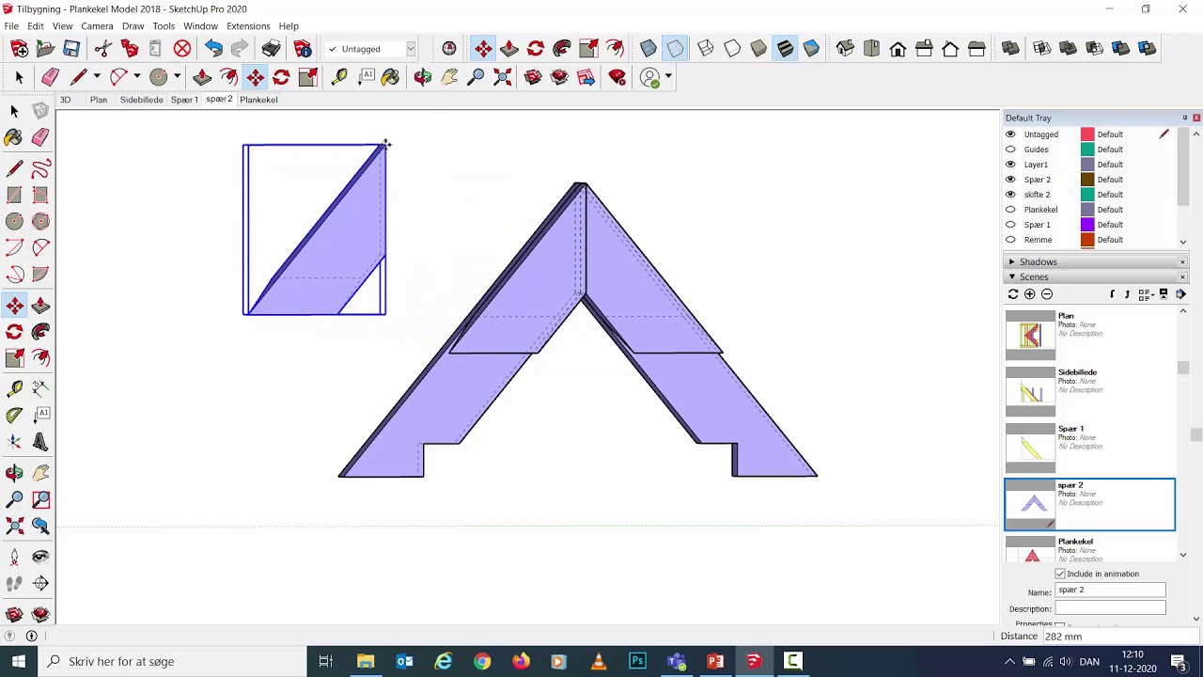Click the Untagged layer color swatch

point(1087,134)
